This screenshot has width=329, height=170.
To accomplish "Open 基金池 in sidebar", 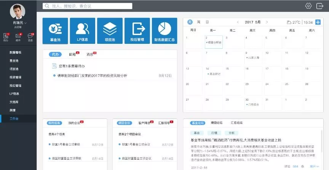I will click(x=14, y=61).
